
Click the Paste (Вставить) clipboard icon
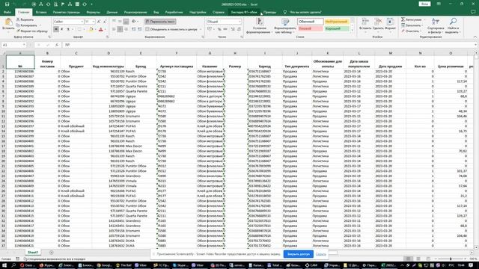pyautogui.click(x=8, y=22)
